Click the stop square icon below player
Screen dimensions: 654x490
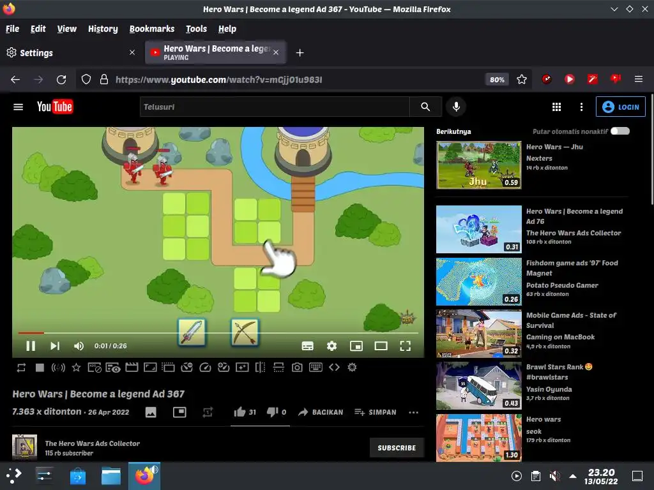click(40, 367)
